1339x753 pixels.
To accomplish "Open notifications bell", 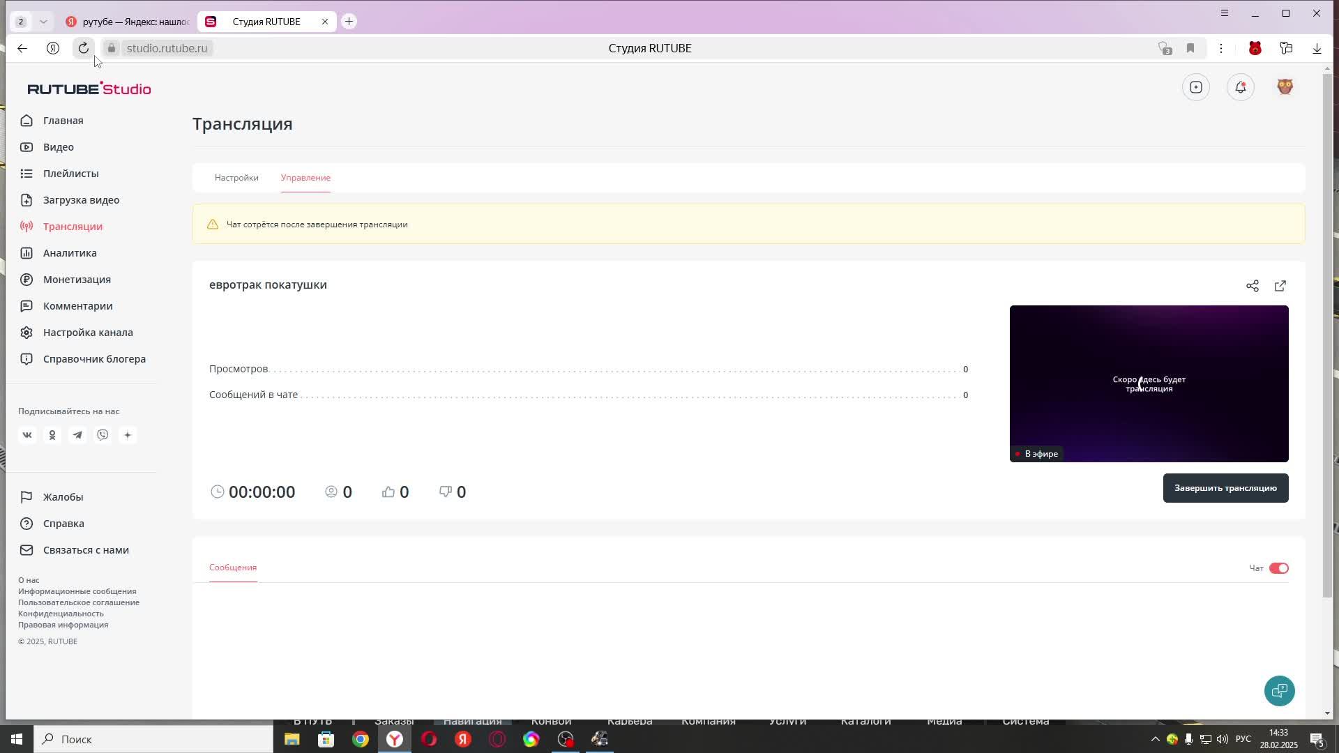I will (1241, 87).
